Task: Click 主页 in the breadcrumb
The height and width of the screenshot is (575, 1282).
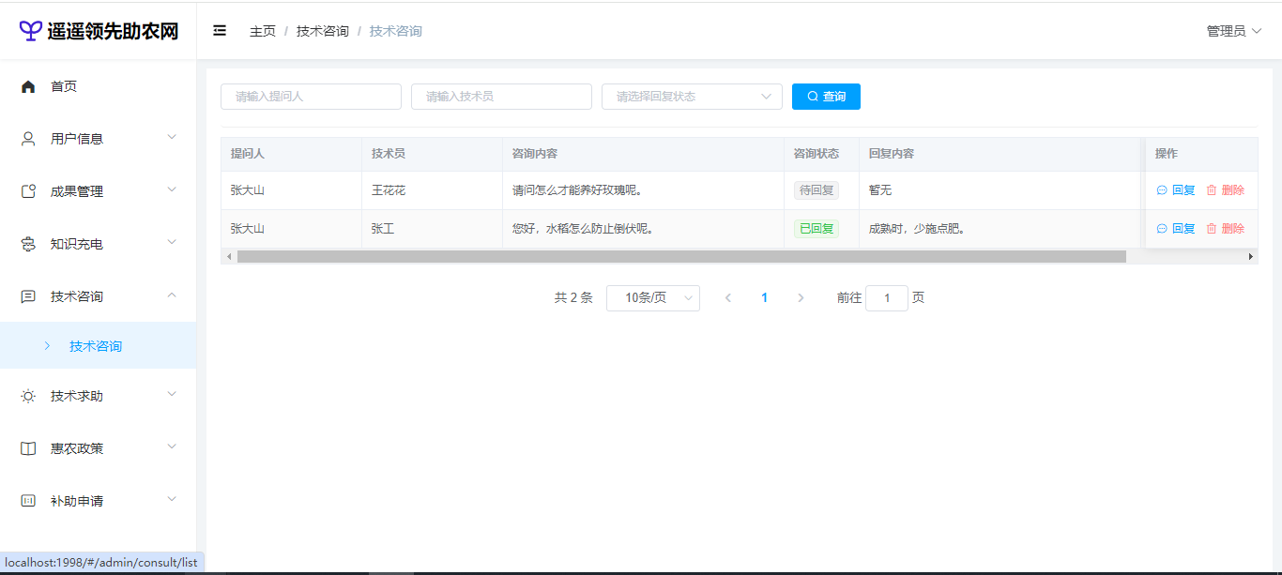Action: [263, 31]
